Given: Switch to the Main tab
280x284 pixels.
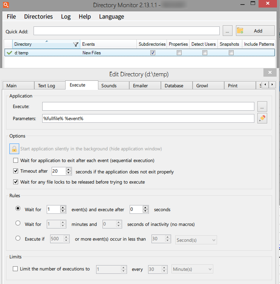Looking at the screenshot, I should click(x=18, y=85).
